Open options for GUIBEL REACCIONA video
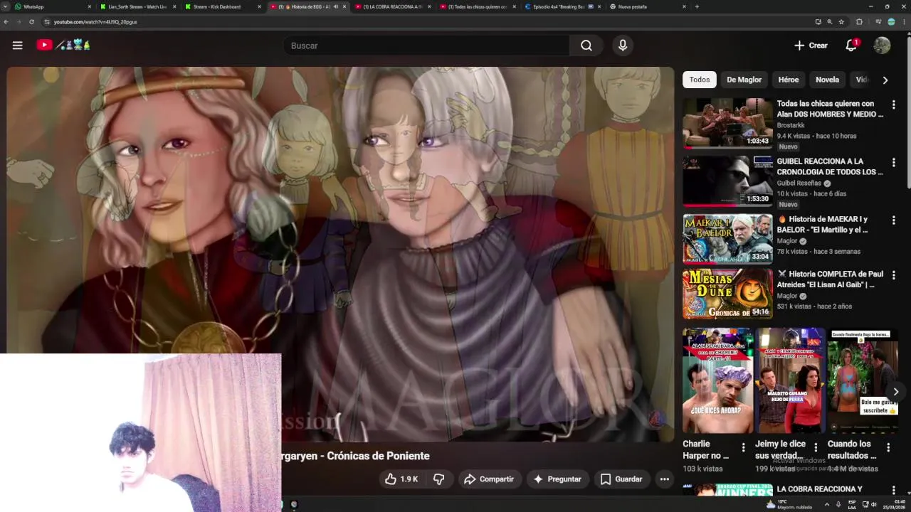The height and width of the screenshot is (512, 911). [893, 162]
